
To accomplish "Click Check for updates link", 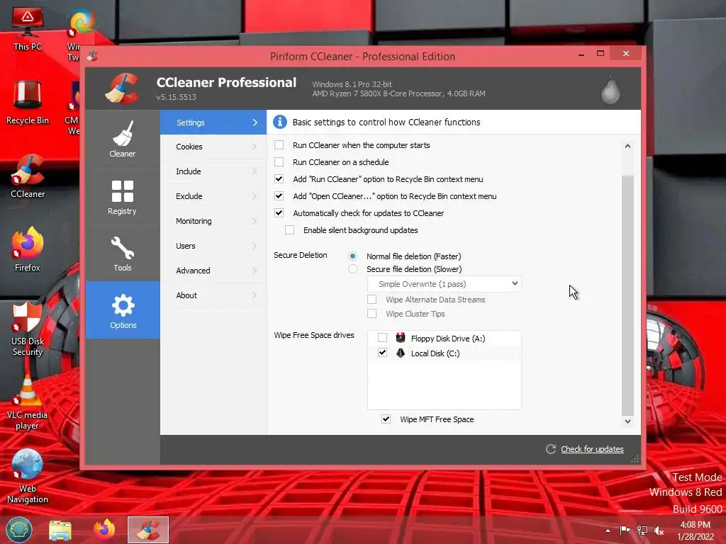I will pyautogui.click(x=592, y=448).
